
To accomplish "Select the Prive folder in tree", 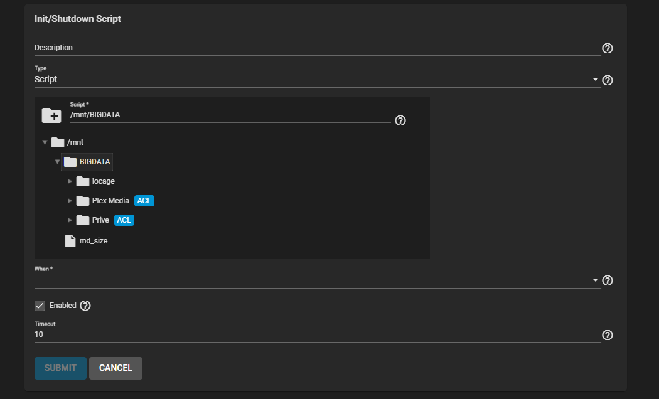I will (x=100, y=220).
